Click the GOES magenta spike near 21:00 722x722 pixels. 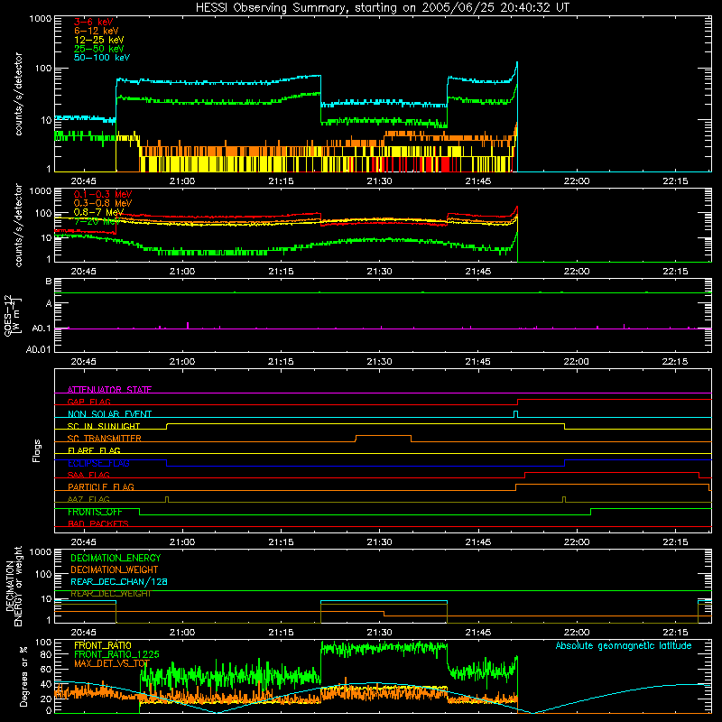(x=188, y=325)
